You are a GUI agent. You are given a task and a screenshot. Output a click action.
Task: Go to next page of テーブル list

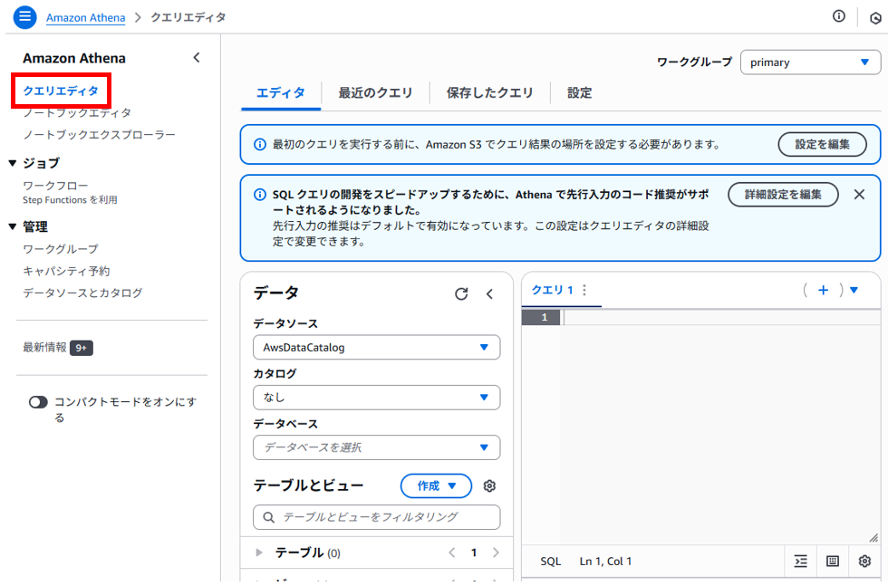[x=496, y=552]
